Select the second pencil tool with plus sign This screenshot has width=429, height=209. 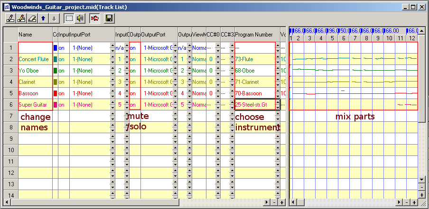pos(21,18)
